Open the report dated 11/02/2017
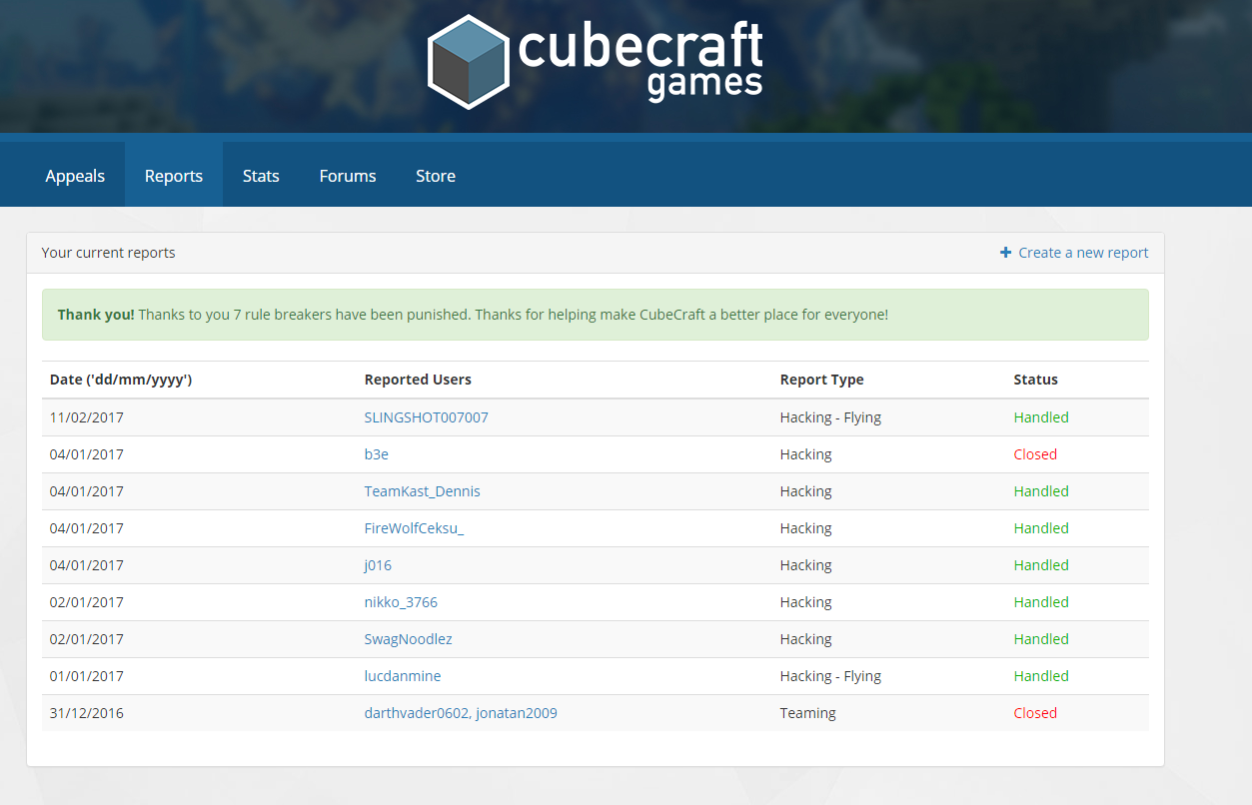The width and height of the screenshot is (1252, 805). [x=87, y=417]
